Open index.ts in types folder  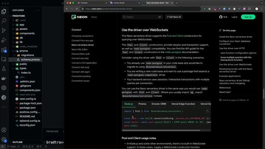(26, 73)
